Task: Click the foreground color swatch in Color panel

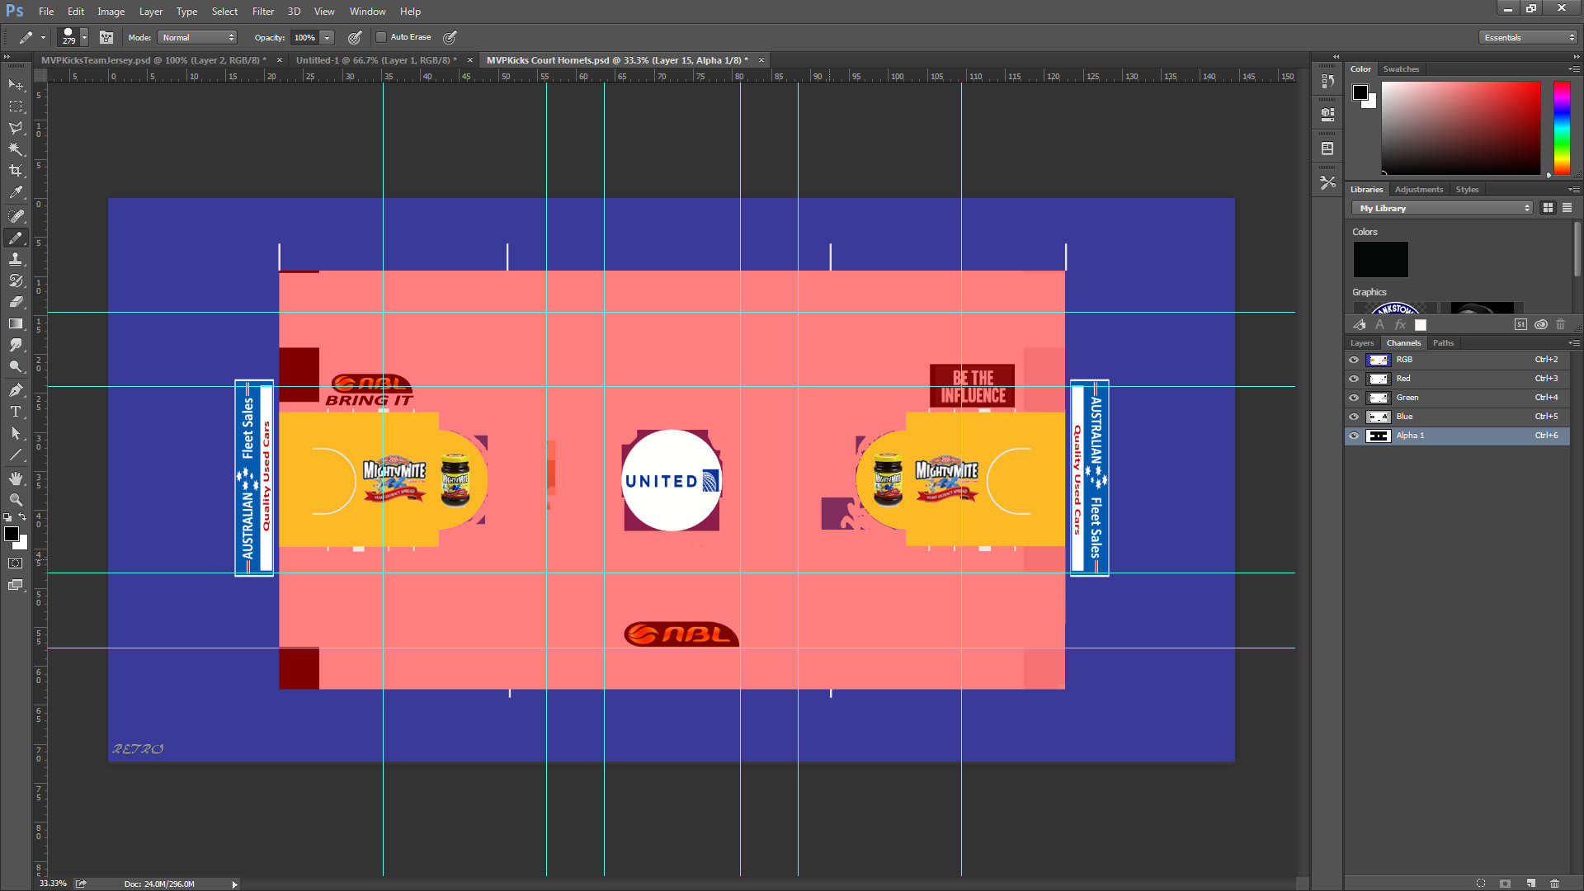Action: 1360,92
